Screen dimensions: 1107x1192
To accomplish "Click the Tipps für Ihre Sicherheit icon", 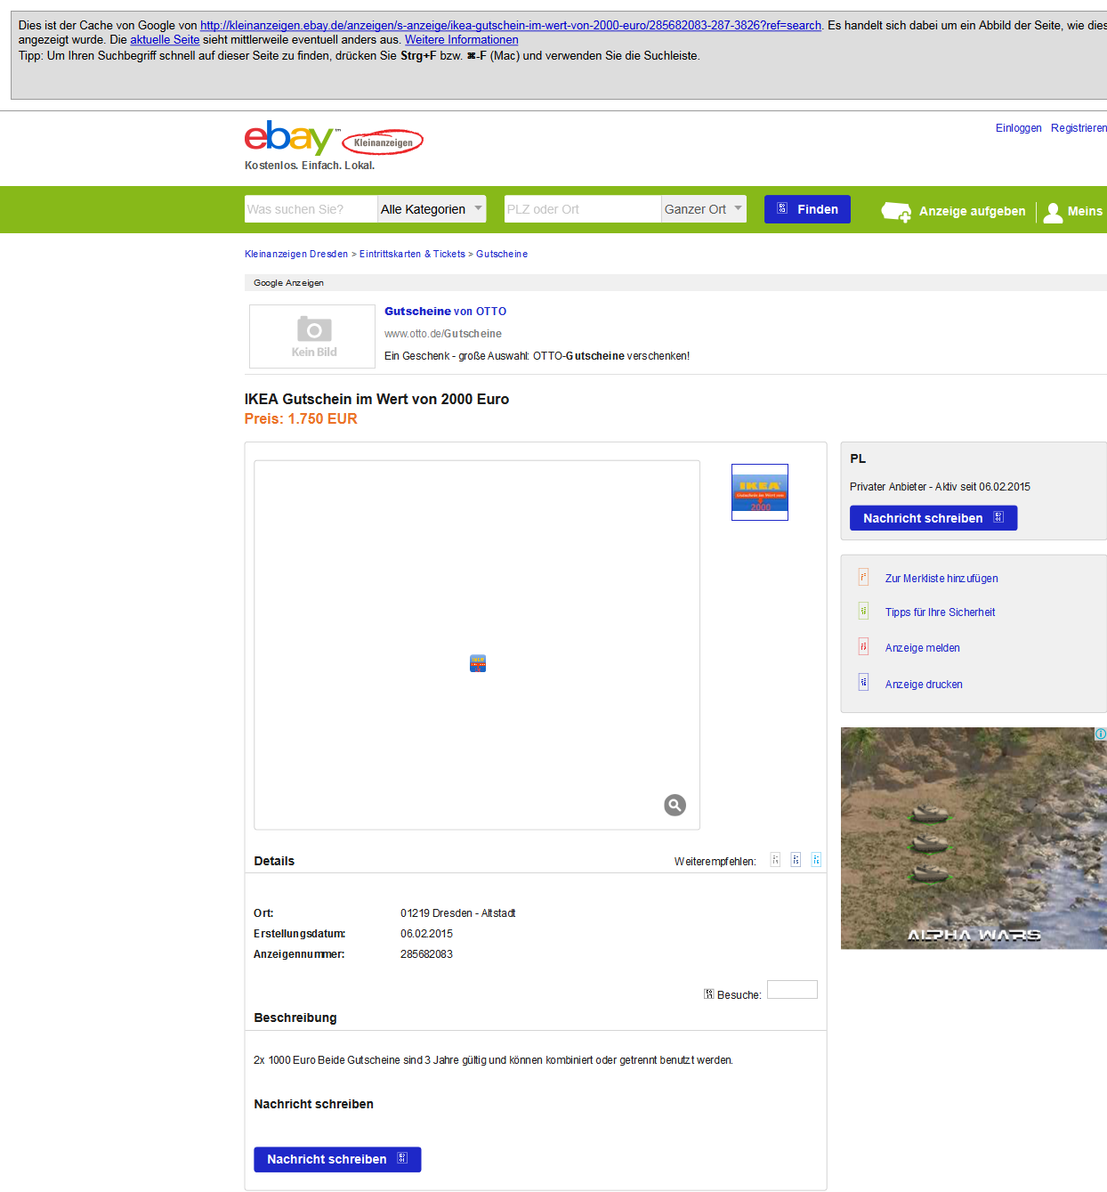I will pos(863,612).
